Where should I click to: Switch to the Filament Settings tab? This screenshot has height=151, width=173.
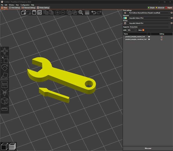pos(29,8)
